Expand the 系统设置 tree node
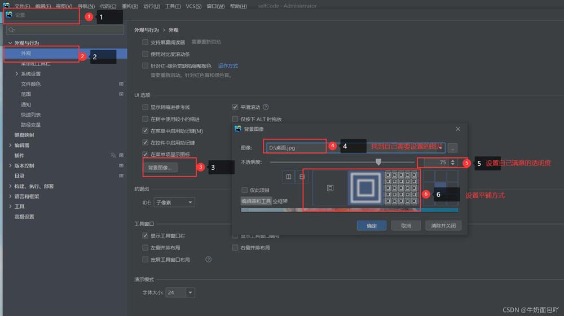 point(16,74)
